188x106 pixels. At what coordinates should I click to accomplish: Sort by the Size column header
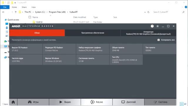click(x=115, y=17)
